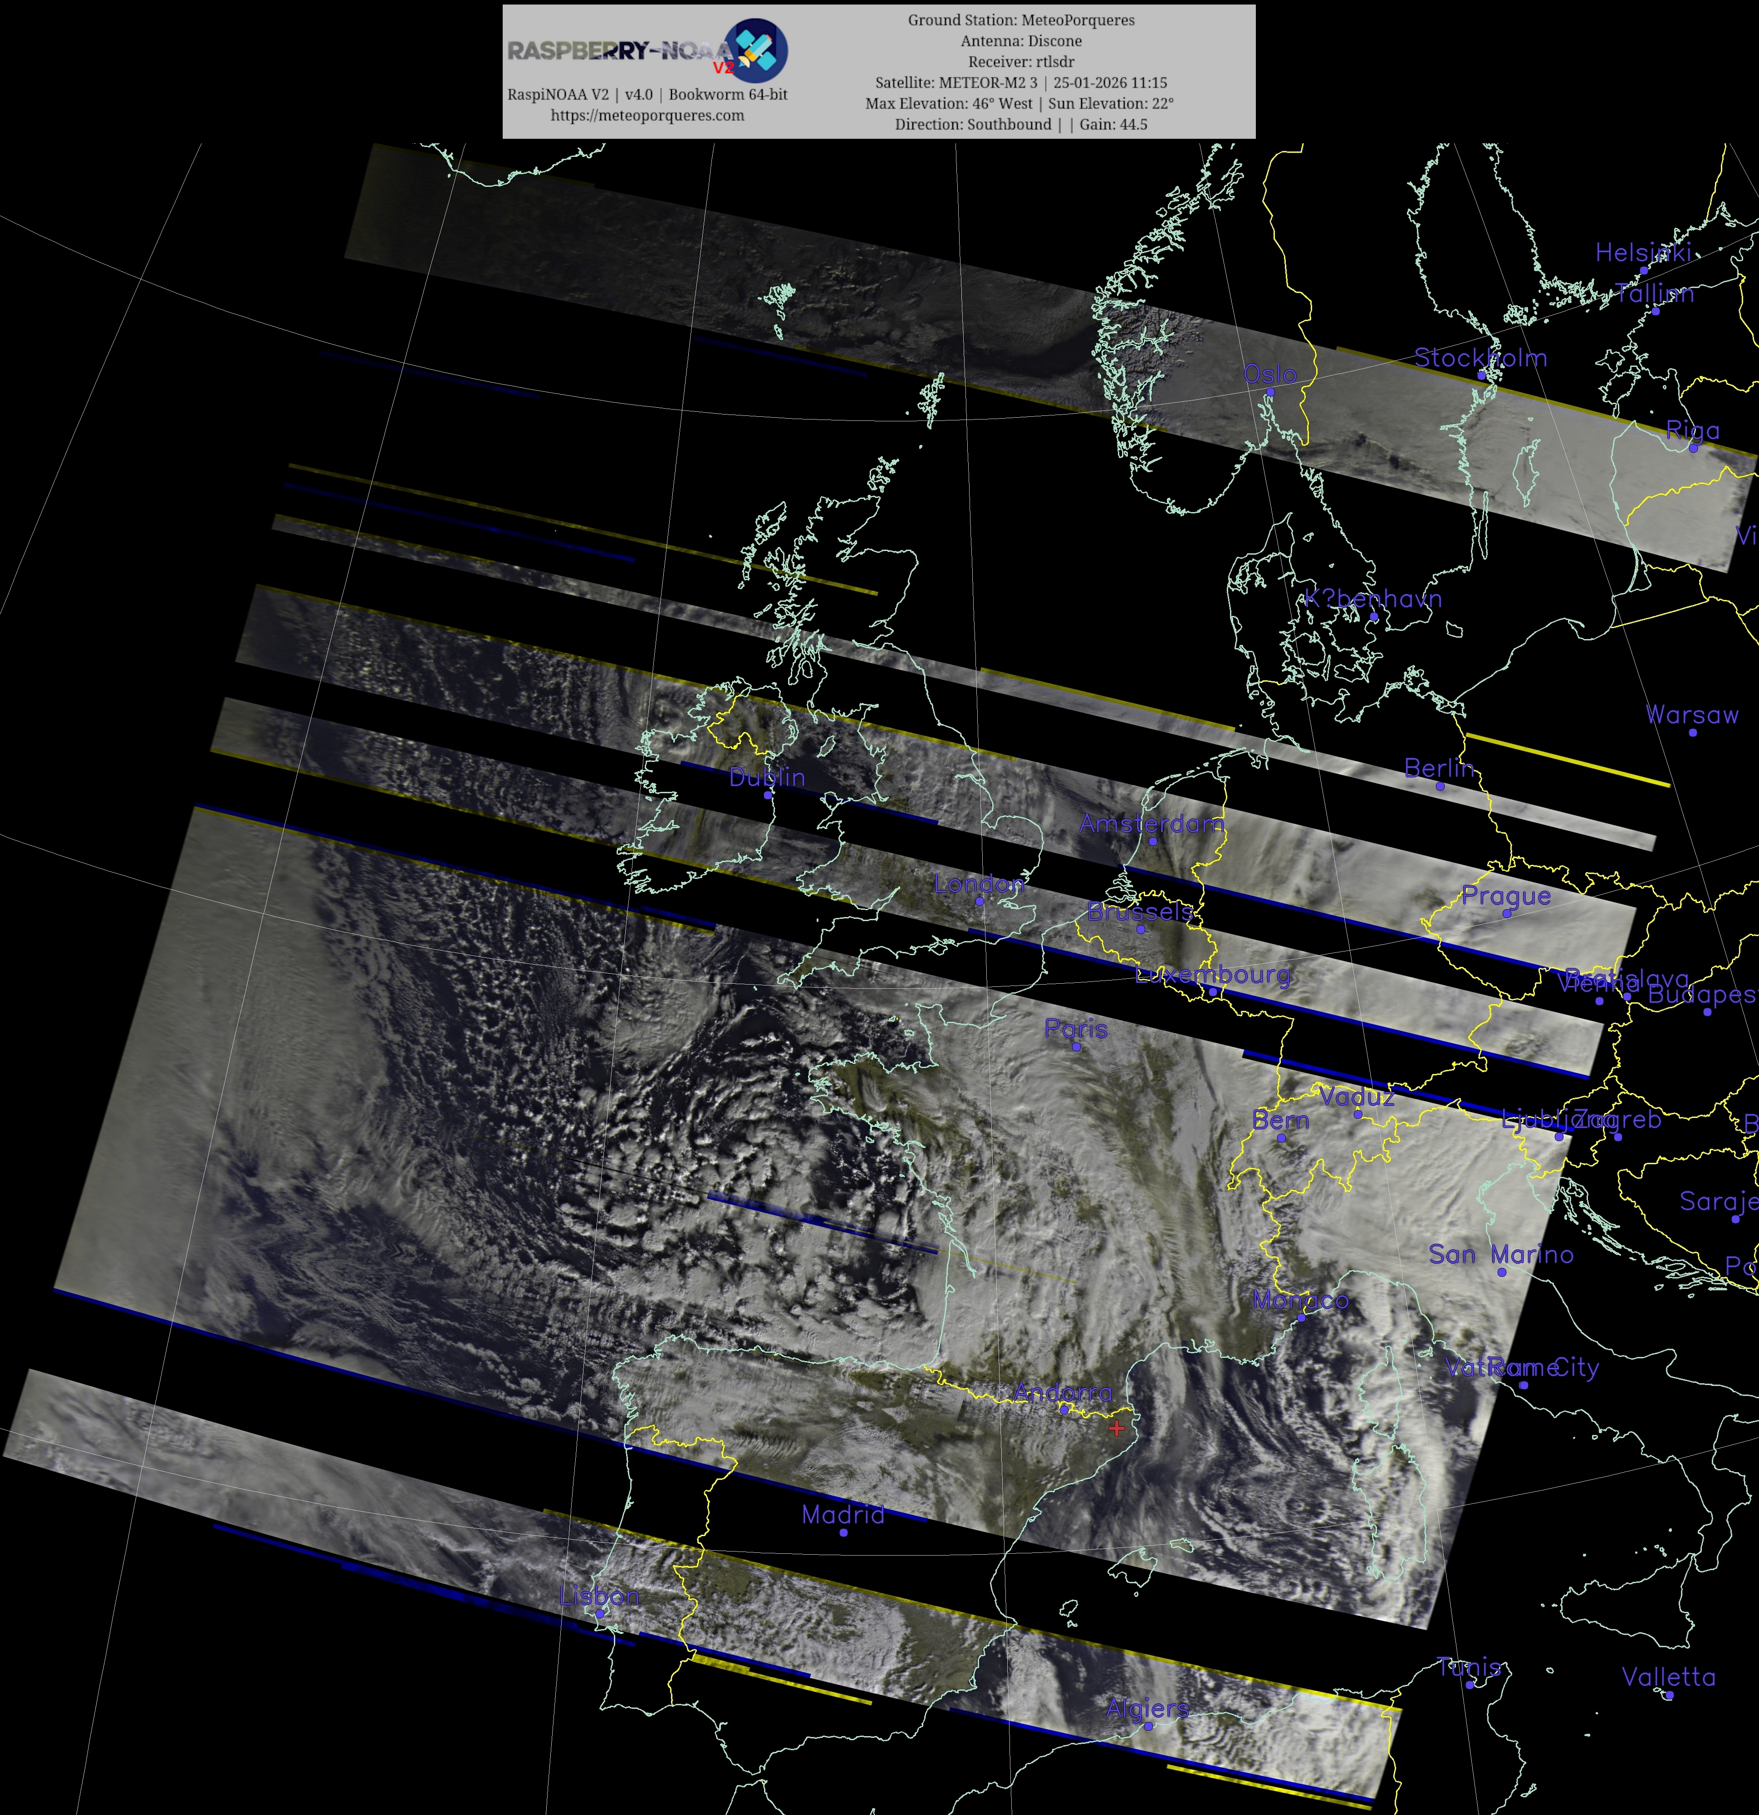
Task: Click the Warsaw city label
Action: (x=1692, y=715)
